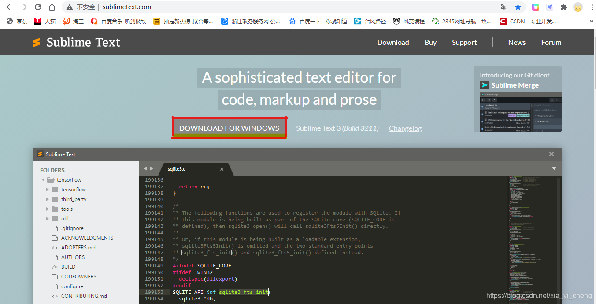Image resolution: width=596 pixels, height=304 pixels.
Task: Click line number 199153 in the gutter
Action: coord(154,292)
